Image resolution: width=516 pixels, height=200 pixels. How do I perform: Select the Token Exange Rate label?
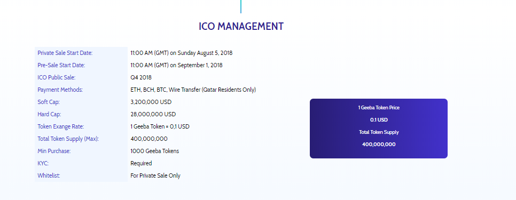click(61, 126)
